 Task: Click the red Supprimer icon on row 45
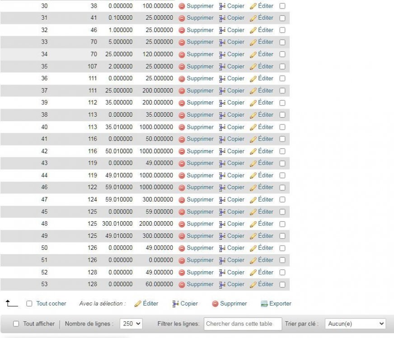coord(181,211)
